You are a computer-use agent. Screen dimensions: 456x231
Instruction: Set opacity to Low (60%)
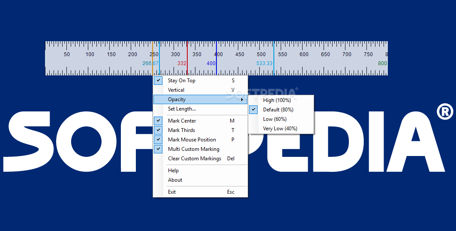pyautogui.click(x=281, y=119)
